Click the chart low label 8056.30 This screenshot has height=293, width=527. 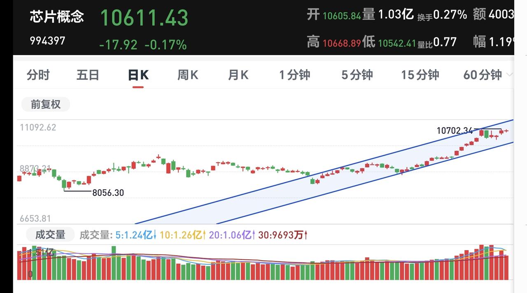click(x=108, y=193)
